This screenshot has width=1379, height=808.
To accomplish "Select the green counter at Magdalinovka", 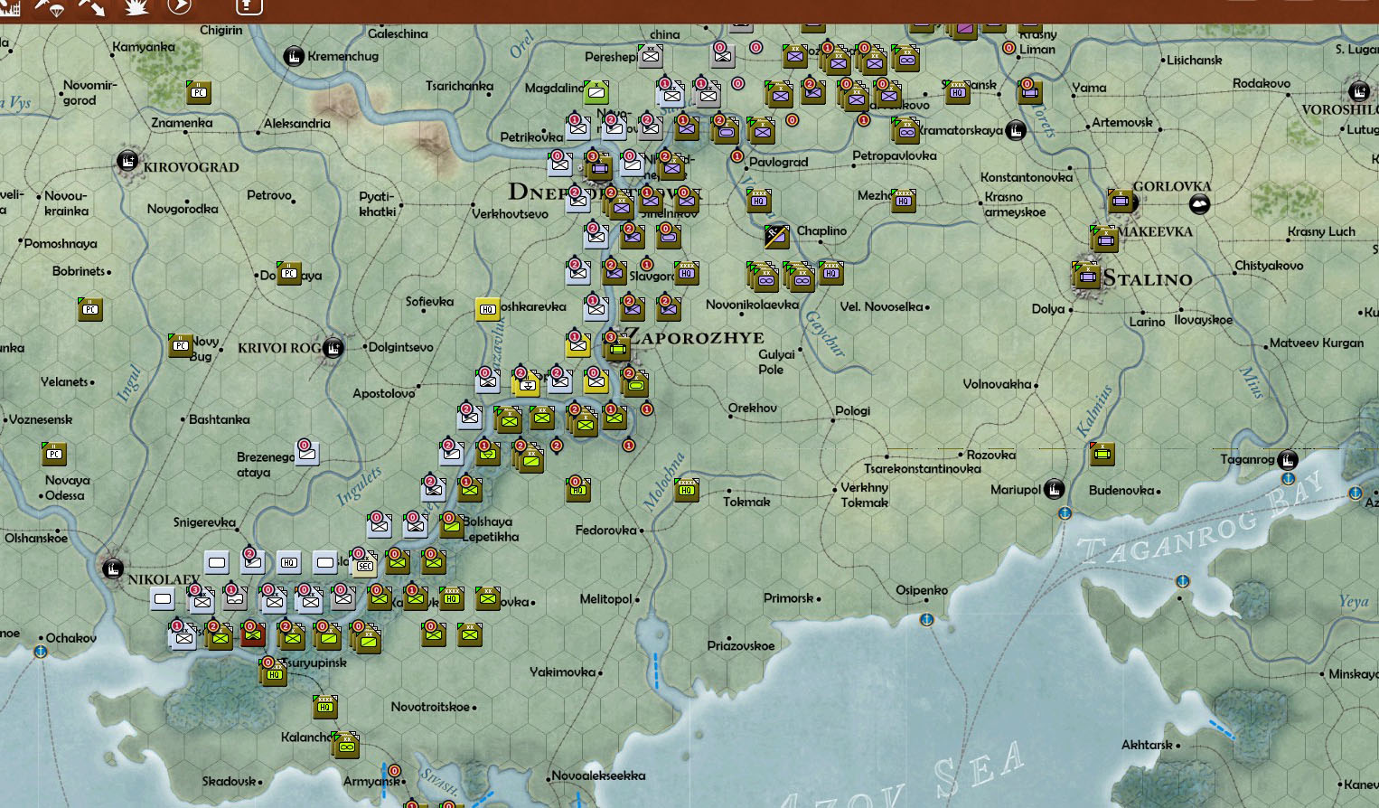I will [x=596, y=91].
